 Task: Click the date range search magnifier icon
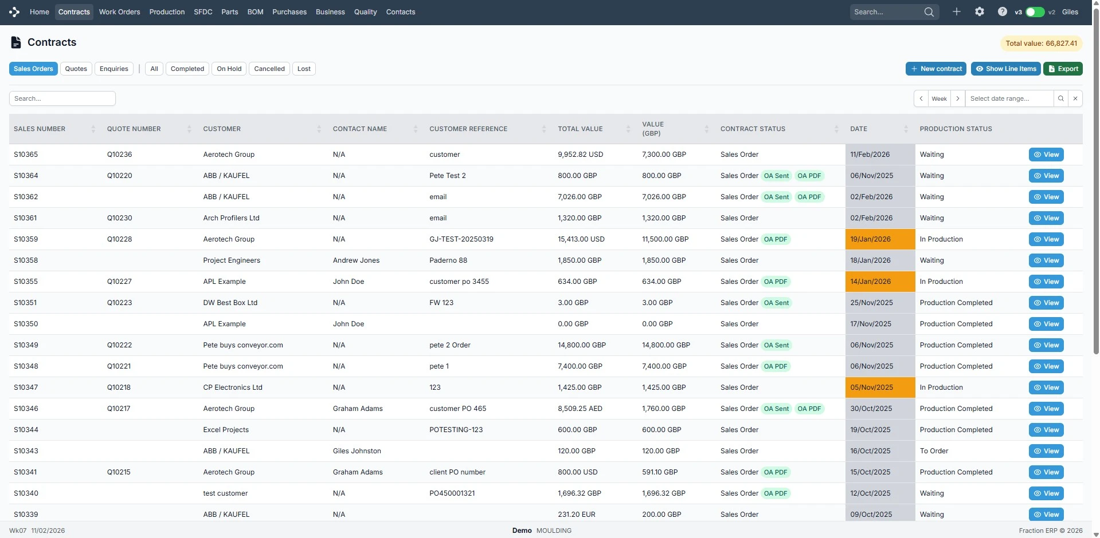(x=1060, y=98)
